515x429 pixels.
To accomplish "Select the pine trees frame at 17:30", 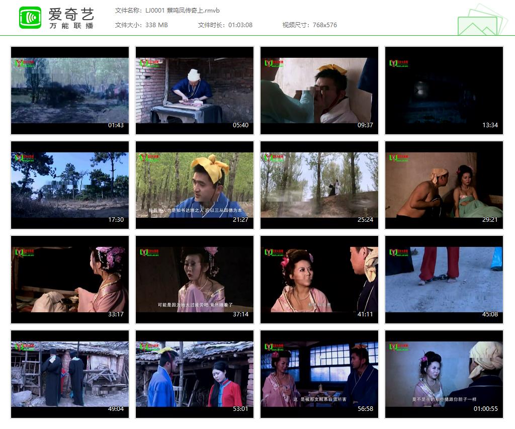I will 70,185.
